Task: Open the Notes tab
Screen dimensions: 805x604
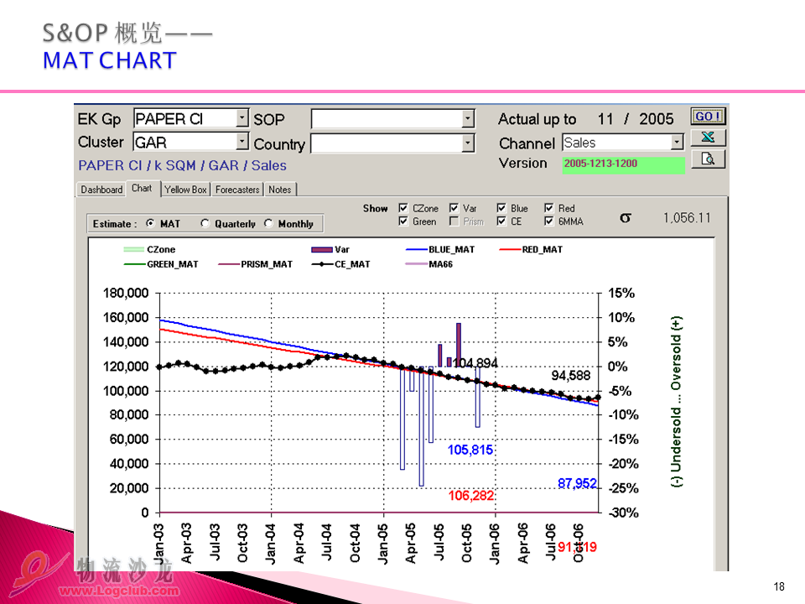Action: click(280, 190)
